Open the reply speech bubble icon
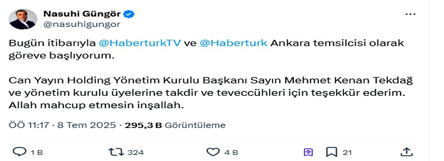The width and height of the screenshot is (444, 161). click(19, 152)
